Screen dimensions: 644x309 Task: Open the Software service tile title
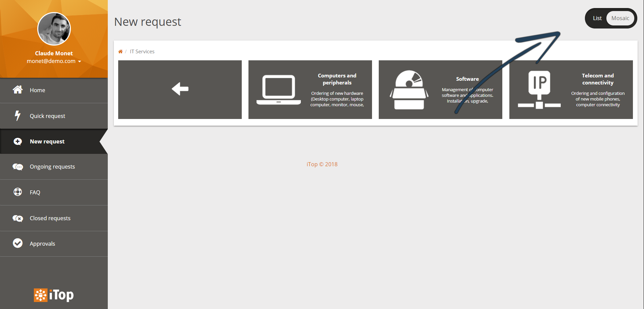[x=467, y=79]
